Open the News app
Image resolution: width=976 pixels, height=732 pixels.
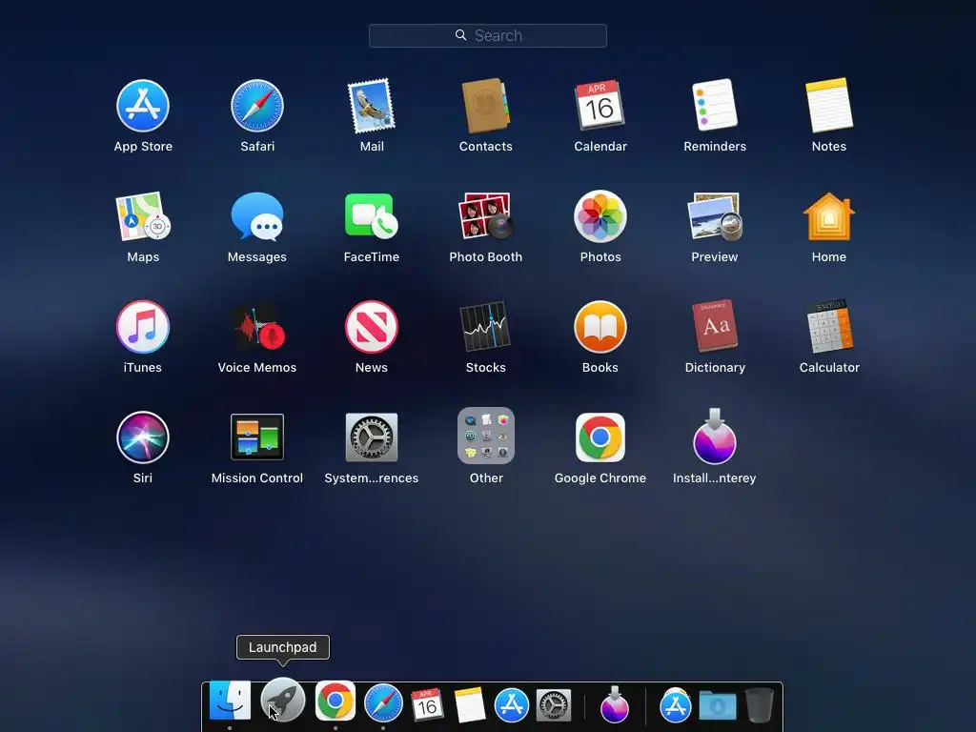click(x=372, y=328)
